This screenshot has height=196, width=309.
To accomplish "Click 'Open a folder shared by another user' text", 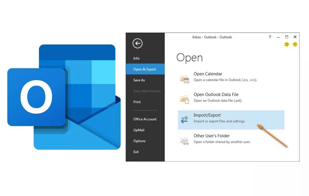I will [x=222, y=142].
